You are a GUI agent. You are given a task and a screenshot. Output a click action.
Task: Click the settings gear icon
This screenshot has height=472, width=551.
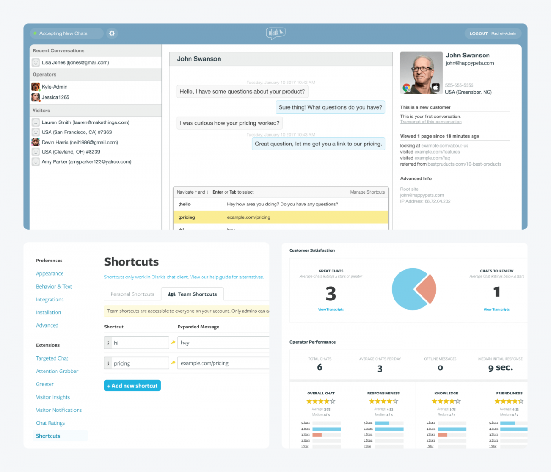point(112,33)
